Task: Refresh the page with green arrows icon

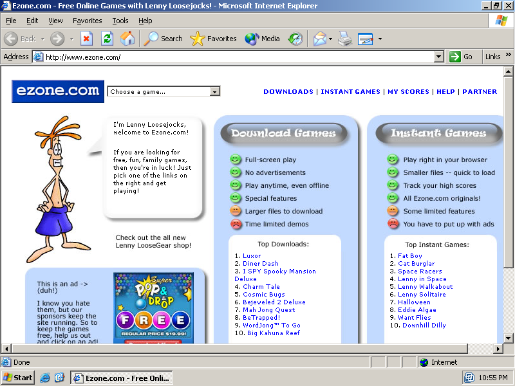Action: click(107, 39)
